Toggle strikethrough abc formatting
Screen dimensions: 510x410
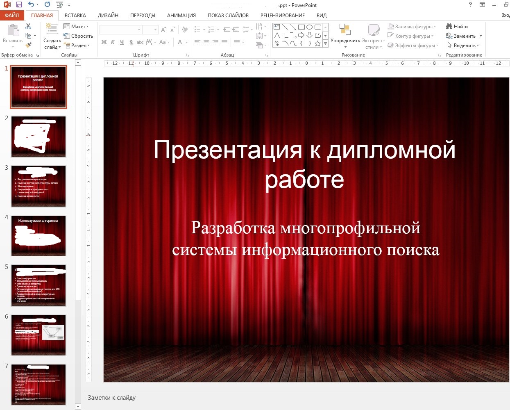click(x=140, y=42)
